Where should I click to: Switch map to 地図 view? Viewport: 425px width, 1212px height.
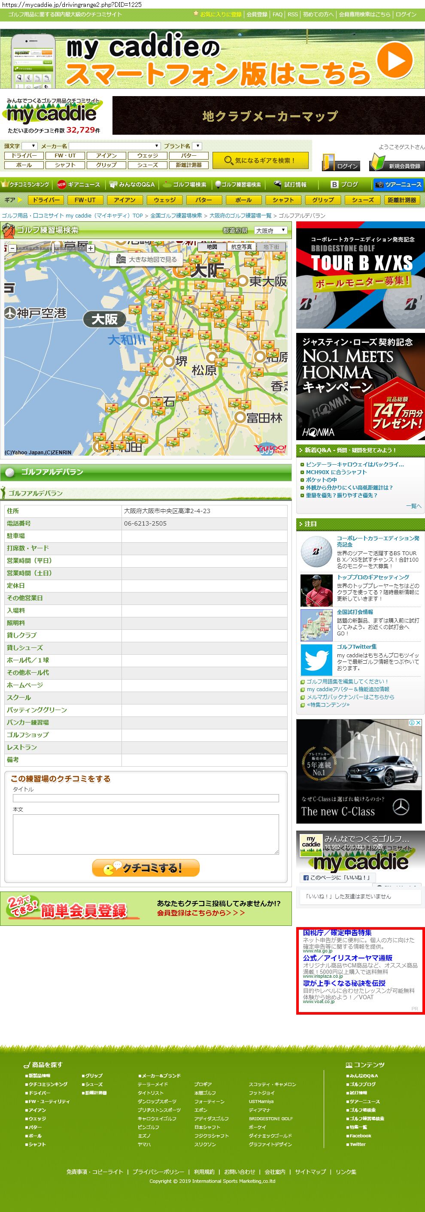[212, 247]
